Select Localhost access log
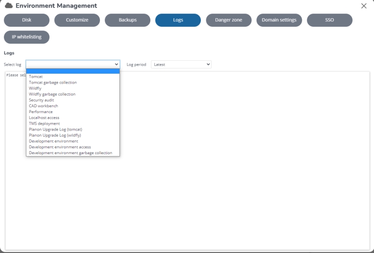Screen dimensions: 374x253 [44, 118]
